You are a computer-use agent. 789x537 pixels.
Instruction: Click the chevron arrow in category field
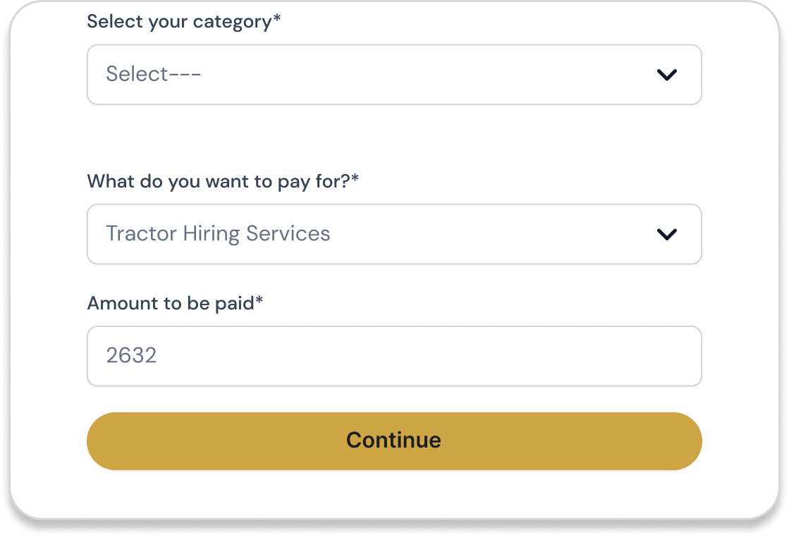[666, 75]
